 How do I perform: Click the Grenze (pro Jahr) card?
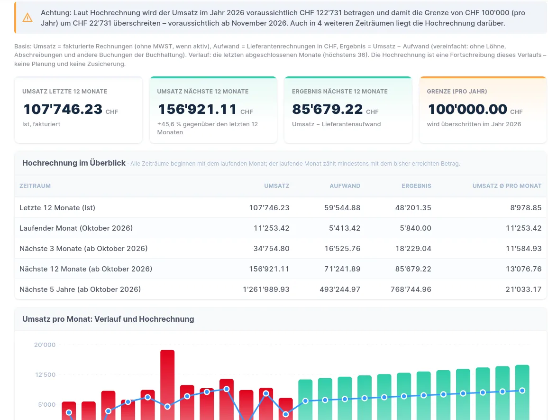click(x=483, y=110)
